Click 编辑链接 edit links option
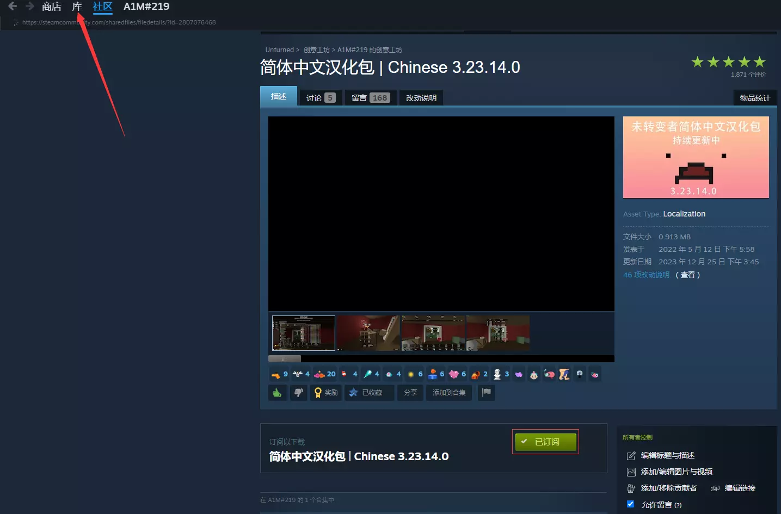Image resolution: width=781 pixels, height=514 pixels. [x=740, y=488]
